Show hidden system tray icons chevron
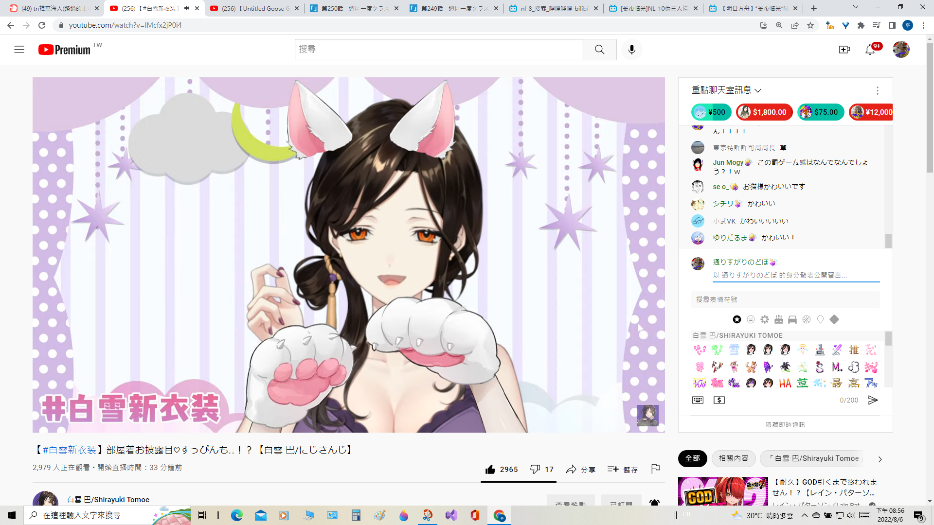 click(x=805, y=515)
